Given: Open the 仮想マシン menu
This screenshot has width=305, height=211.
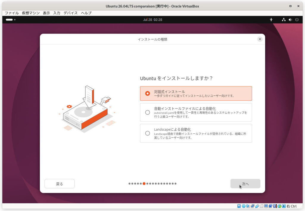Looking at the screenshot, I should click(x=31, y=13).
